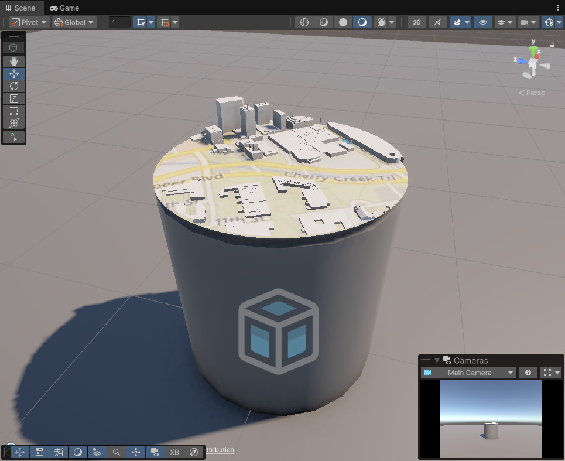Toggle the snap increment magnet button

click(x=165, y=22)
